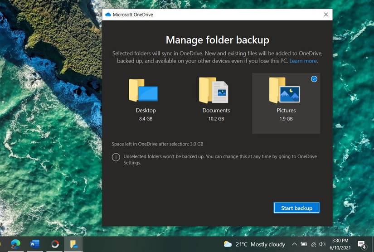Viewport: 374px width, 252px height.
Task: Select the Documents folder for backup
Action: [216, 102]
